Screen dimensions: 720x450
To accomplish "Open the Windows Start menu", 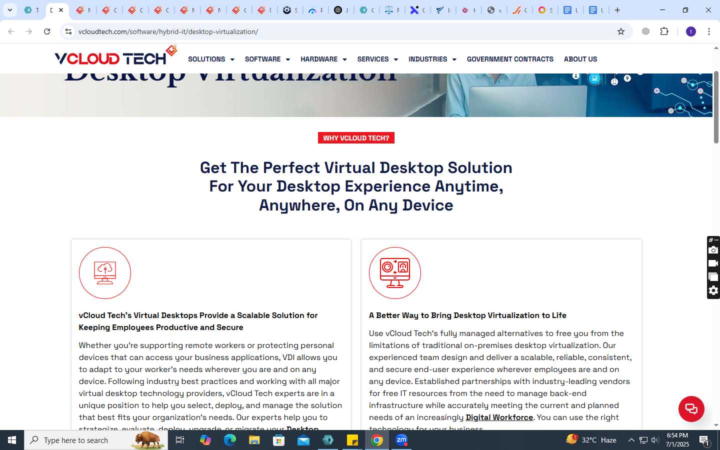I will click(x=12, y=440).
